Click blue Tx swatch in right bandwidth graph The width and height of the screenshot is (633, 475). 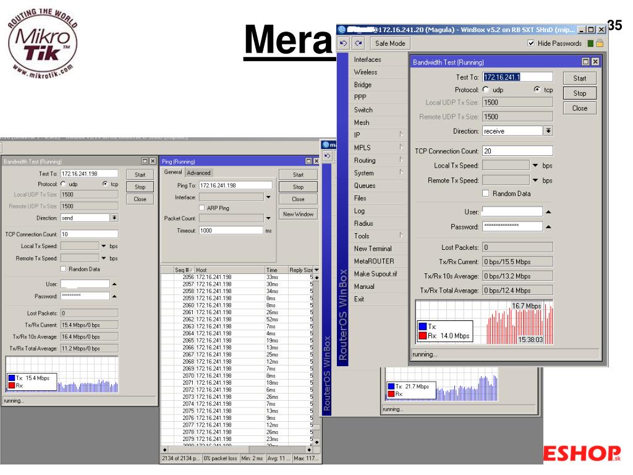coord(423,327)
